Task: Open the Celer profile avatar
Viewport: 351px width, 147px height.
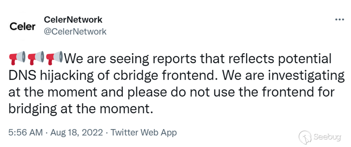Action: pos(22,27)
